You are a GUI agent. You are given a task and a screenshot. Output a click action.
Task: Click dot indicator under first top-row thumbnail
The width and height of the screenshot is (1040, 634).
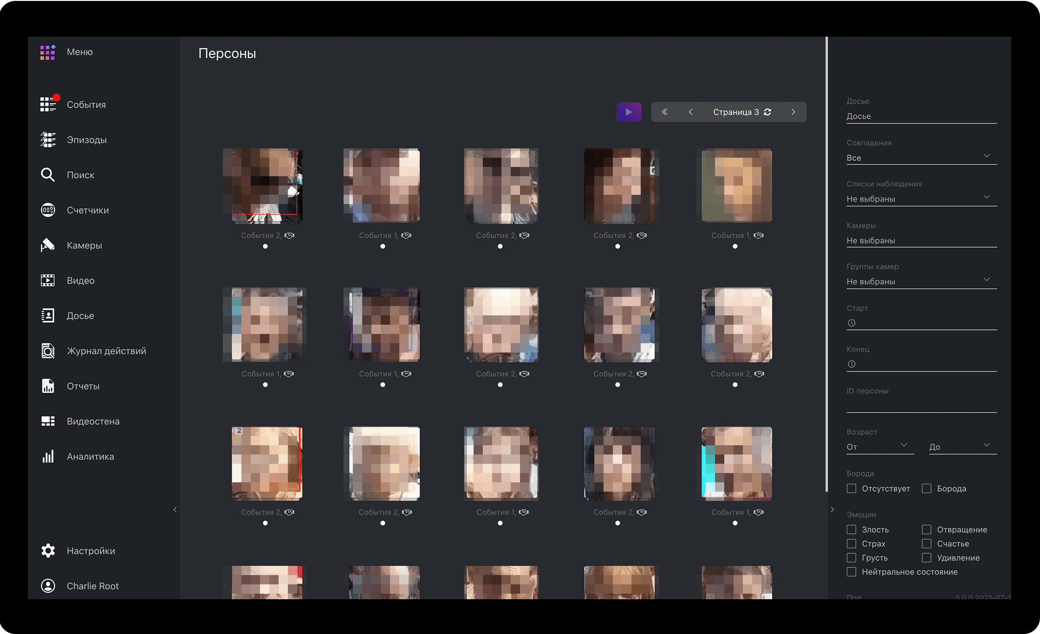(265, 246)
